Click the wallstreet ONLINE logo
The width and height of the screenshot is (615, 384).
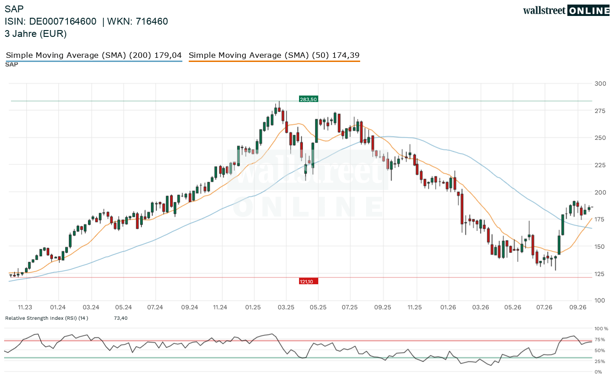click(566, 10)
